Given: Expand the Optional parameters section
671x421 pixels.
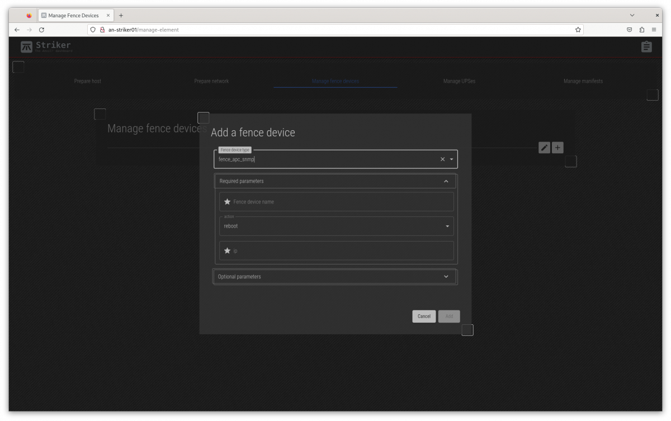Looking at the screenshot, I should [x=446, y=277].
